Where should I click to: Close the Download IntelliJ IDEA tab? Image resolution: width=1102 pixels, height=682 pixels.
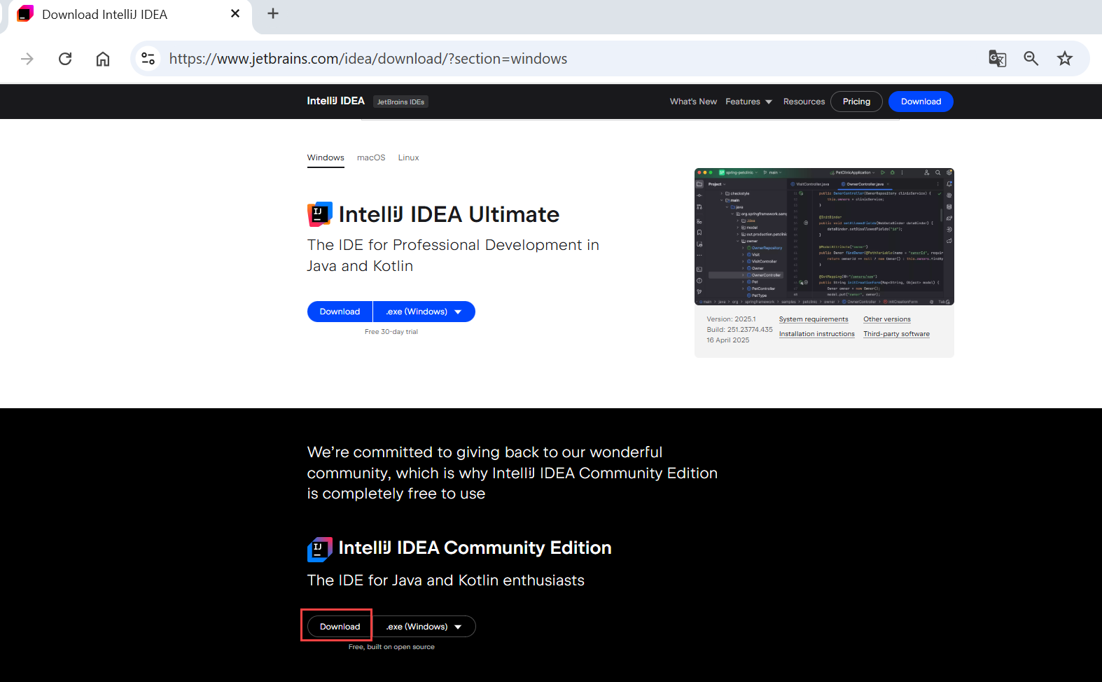[x=235, y=13]
